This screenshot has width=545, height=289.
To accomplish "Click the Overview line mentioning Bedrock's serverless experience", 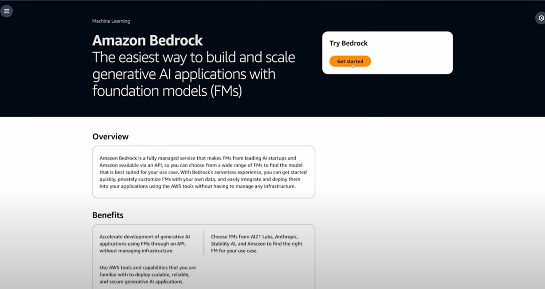I will click(x=203, y=172).
